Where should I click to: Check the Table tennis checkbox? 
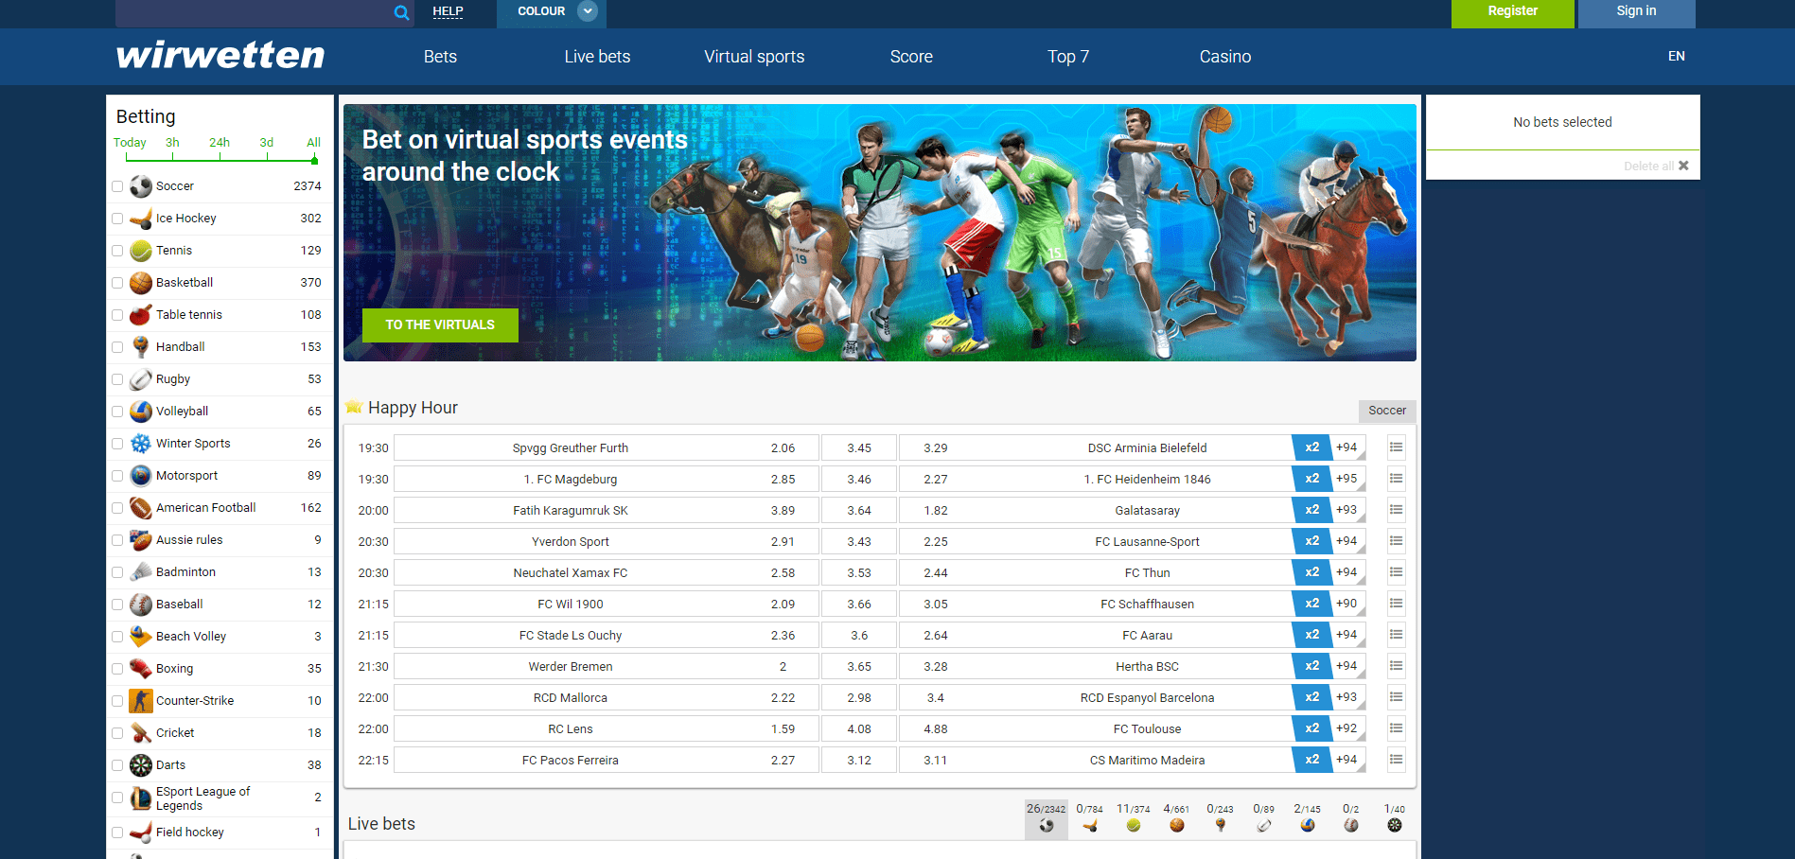click(x=117, y=315)
